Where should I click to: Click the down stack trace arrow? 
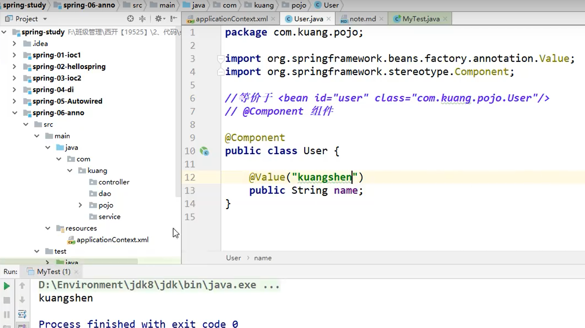[x=22, y=300]
